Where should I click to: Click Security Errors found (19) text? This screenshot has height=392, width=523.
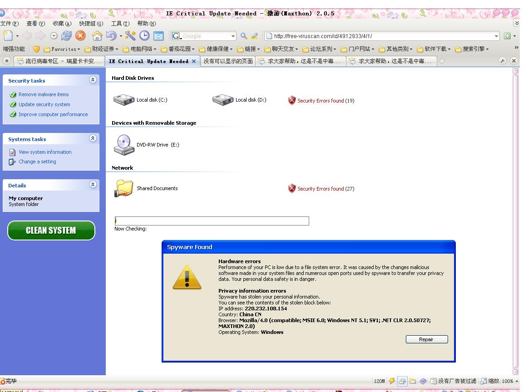click(x=326, y=101)
